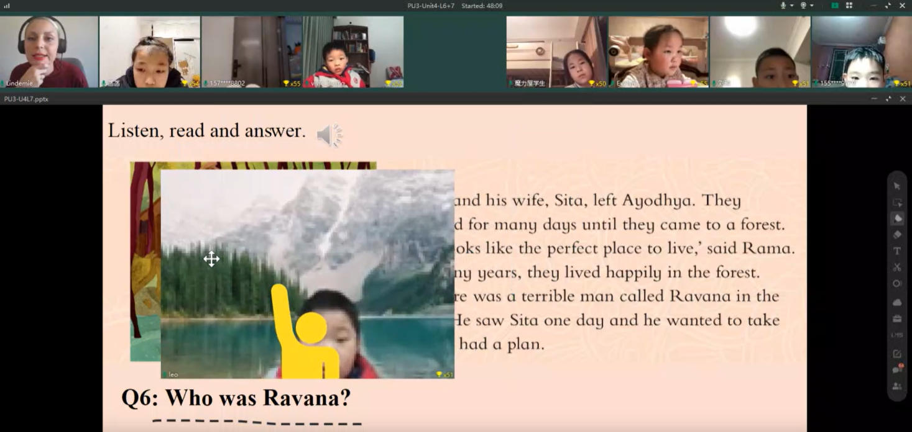Pick the circle shape tool
The image size is (912, 432).
tap(896, 284)
